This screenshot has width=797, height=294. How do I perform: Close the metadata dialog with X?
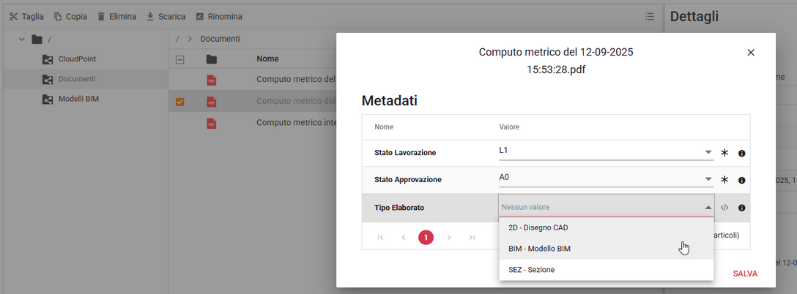[751, 53]
